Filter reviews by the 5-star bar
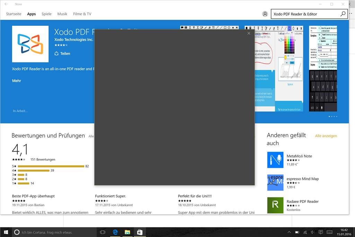 (x=51, y=166)
